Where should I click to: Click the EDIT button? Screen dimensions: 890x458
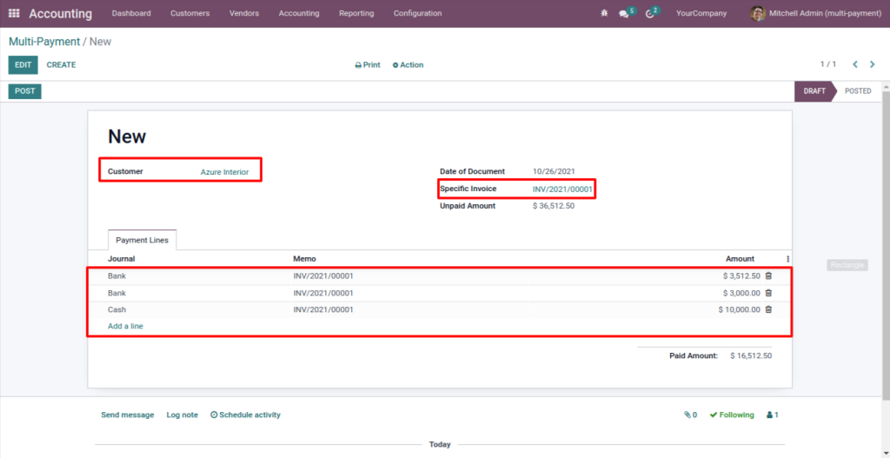pos(23,64)
